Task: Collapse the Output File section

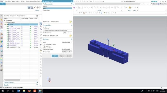Action: pos(71,25)
